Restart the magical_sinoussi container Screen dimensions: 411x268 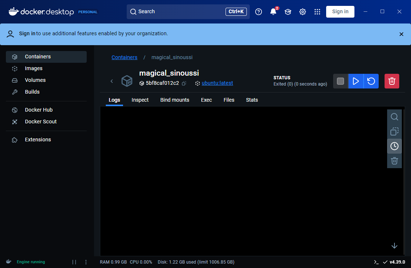tap(371, 81)
